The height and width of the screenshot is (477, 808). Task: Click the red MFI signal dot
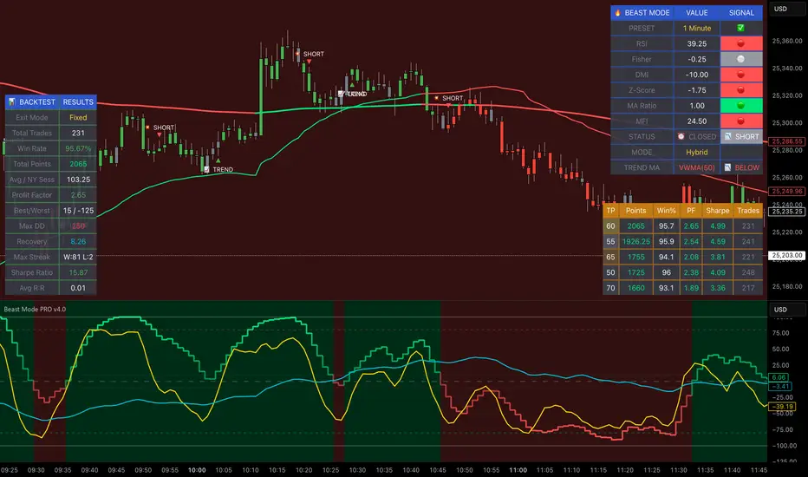coord(741,121)
